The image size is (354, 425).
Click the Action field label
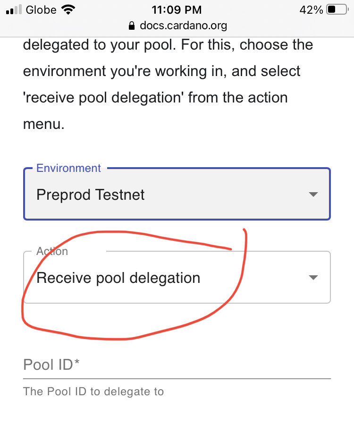pyautogui.click(x=52, y=251)
